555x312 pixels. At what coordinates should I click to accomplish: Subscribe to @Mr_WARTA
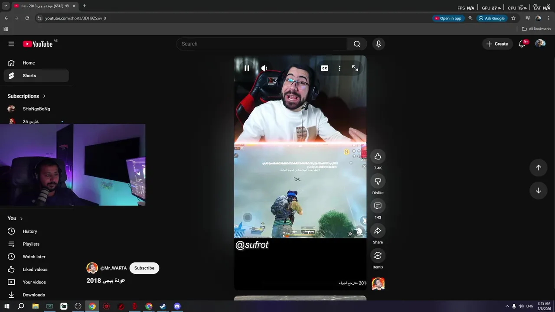tap(144, 268)
